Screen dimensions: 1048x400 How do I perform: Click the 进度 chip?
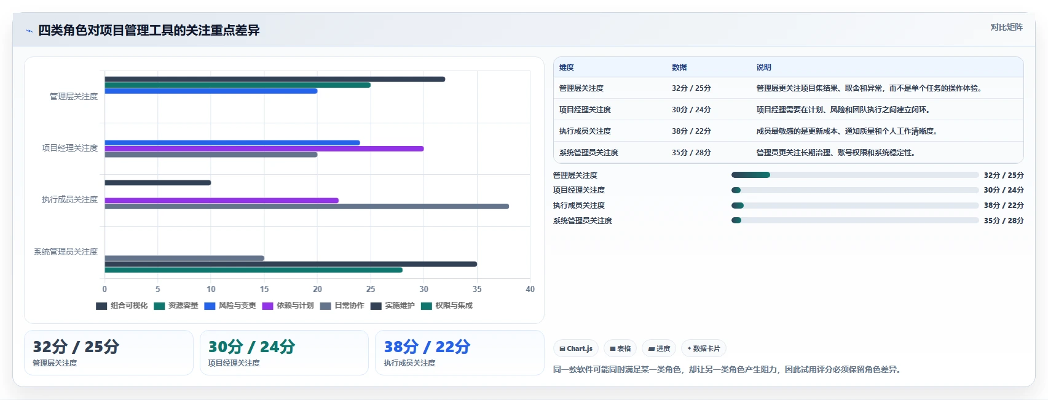659,348
